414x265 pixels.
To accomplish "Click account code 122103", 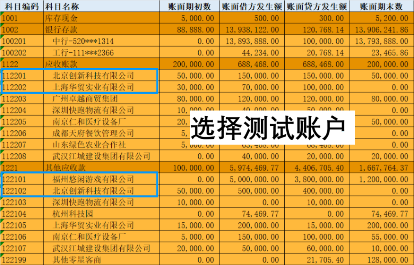I will (22, 203).
